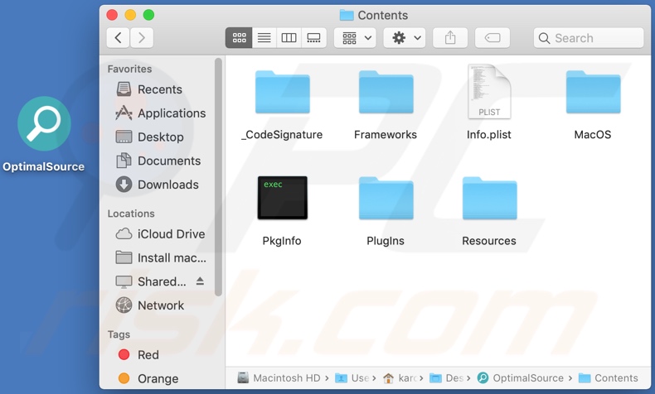The height and width of the screenshot is (394, 655).
Task: Go forward with the right arrow button
Action: [142, 38]
